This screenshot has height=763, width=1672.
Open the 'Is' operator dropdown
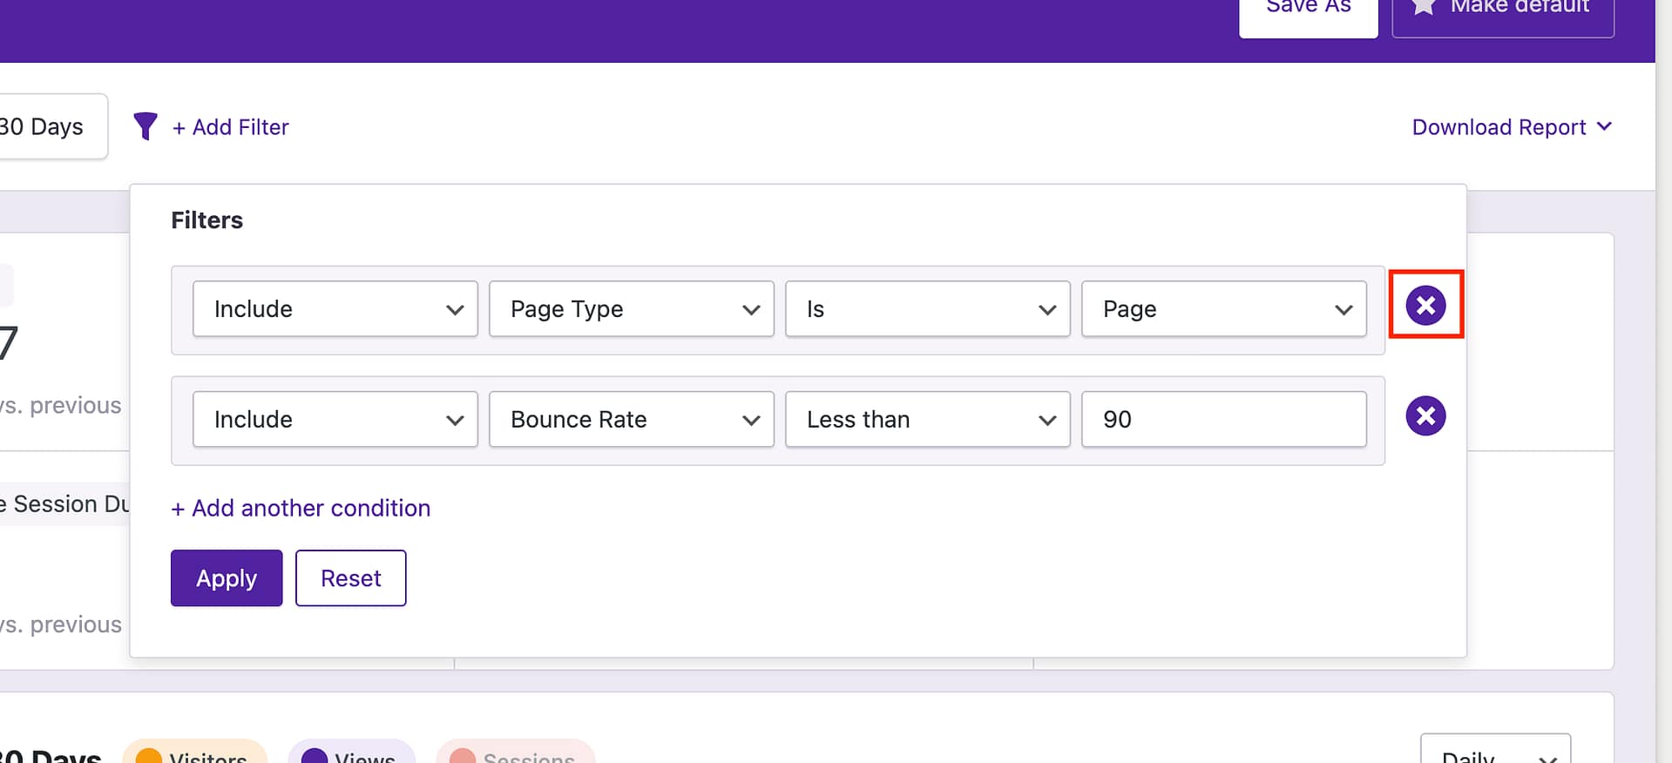[927, 309]
